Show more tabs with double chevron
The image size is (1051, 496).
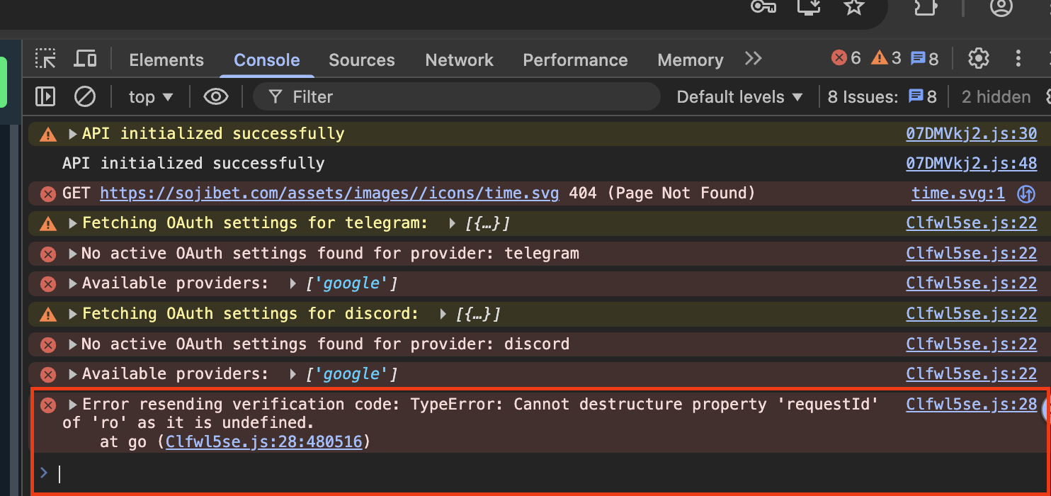(x=753, y=59)
